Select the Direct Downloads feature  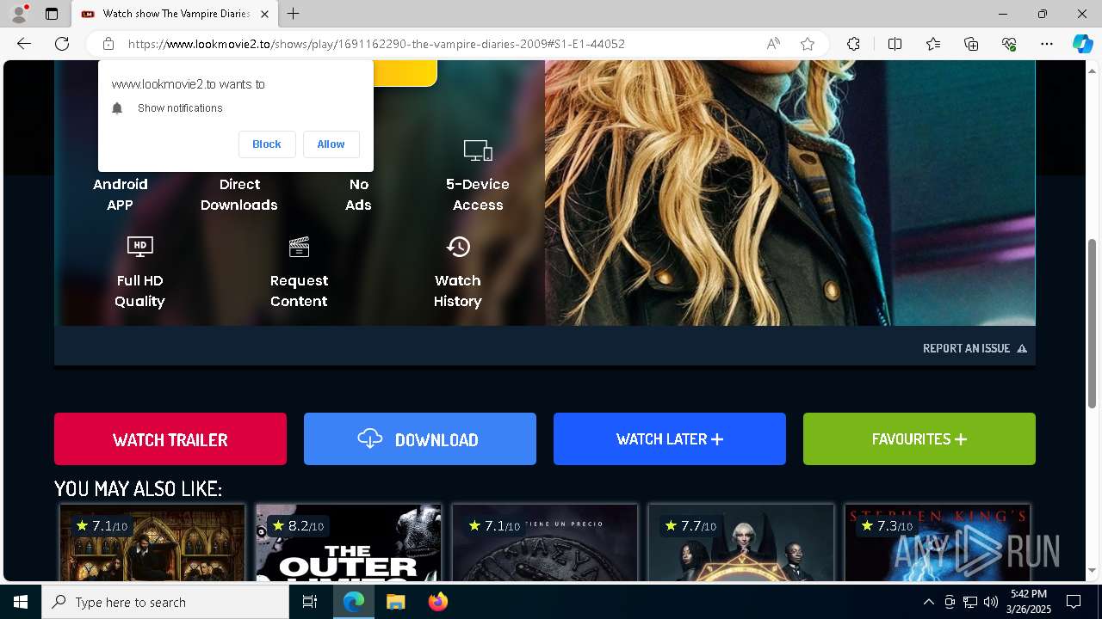click(239, 194)
